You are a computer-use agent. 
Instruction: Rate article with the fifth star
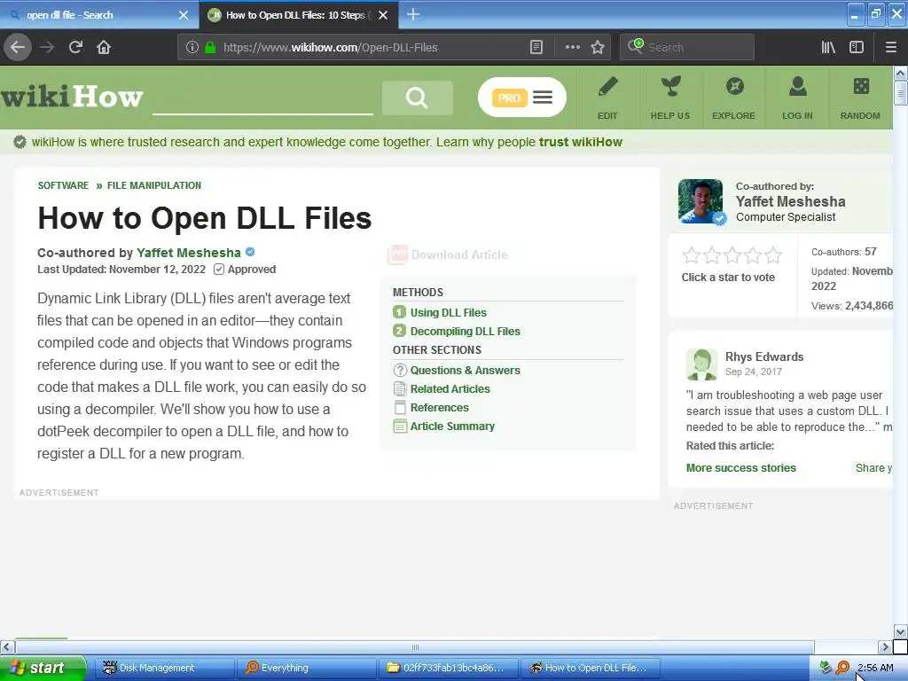pos(773,254)
